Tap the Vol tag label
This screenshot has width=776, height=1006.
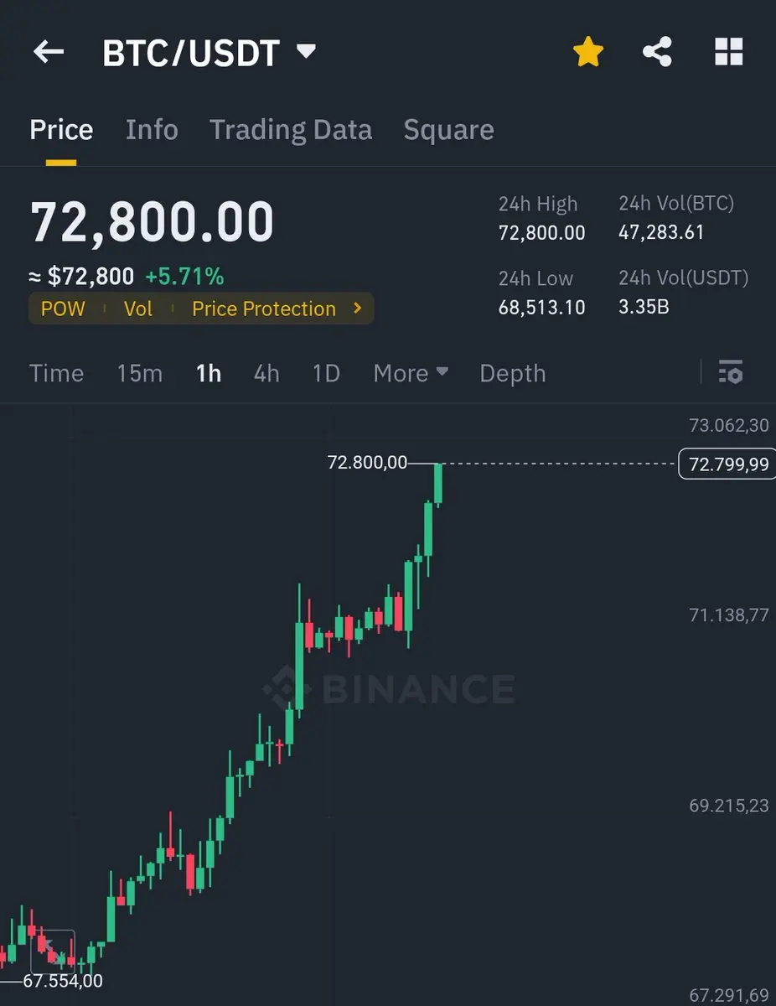coord(138,309)
